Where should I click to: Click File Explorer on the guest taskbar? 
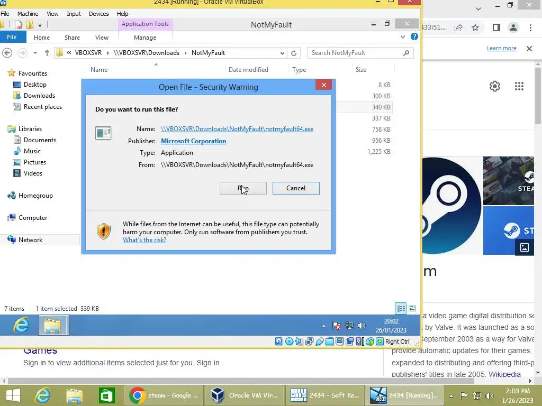52,326
